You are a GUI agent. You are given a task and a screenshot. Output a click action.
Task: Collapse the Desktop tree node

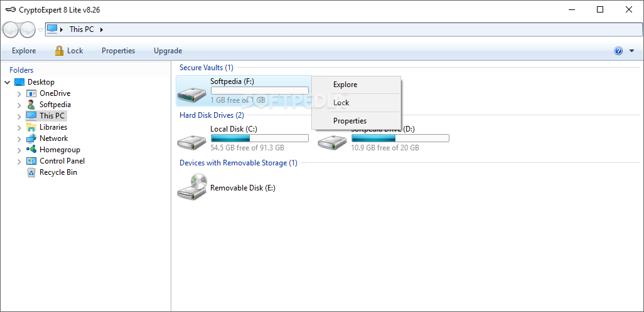(8, 83)
